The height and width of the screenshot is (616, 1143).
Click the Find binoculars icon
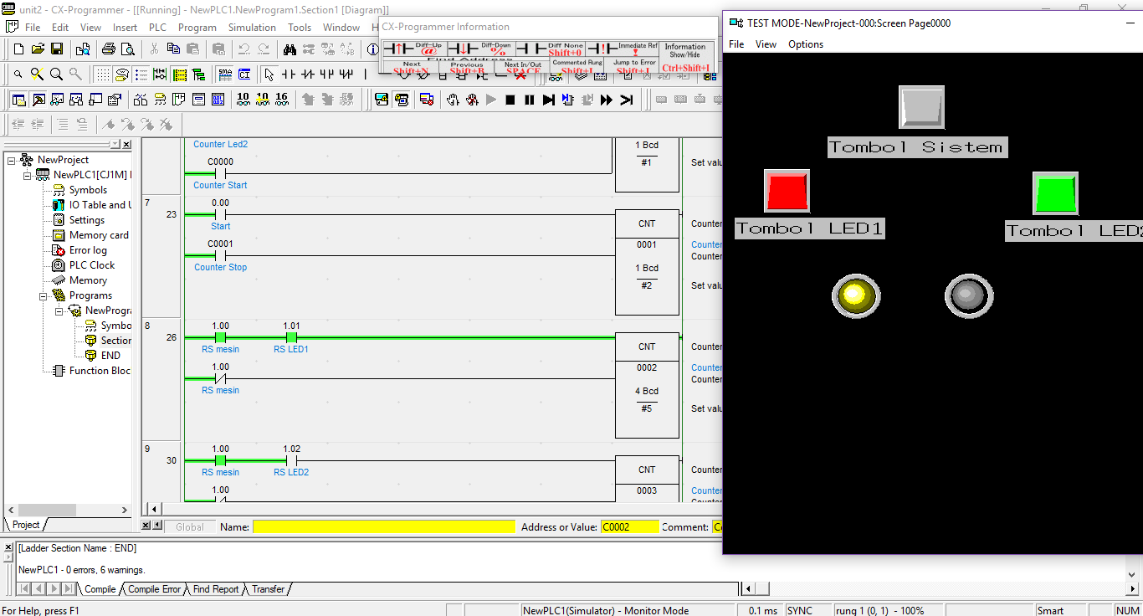pyautogui.click(x=290, y=49)
